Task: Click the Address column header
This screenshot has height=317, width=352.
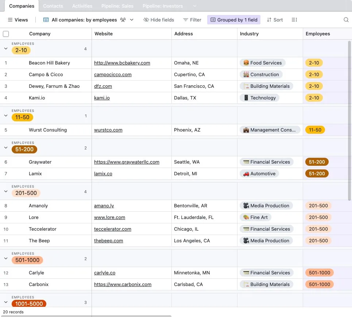Action: pos(204,34)
